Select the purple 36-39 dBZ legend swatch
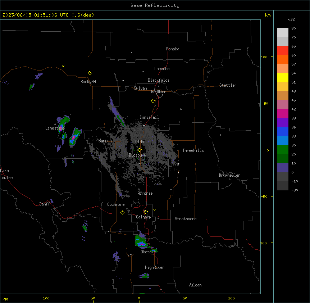This screenshot has width=310, height=303. (283, 123)
